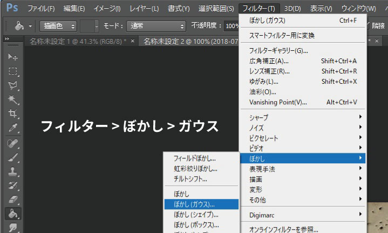Open the 描画色 fill source dropdown
This screenshot has width=388, height=233.
tap(58, 26)
